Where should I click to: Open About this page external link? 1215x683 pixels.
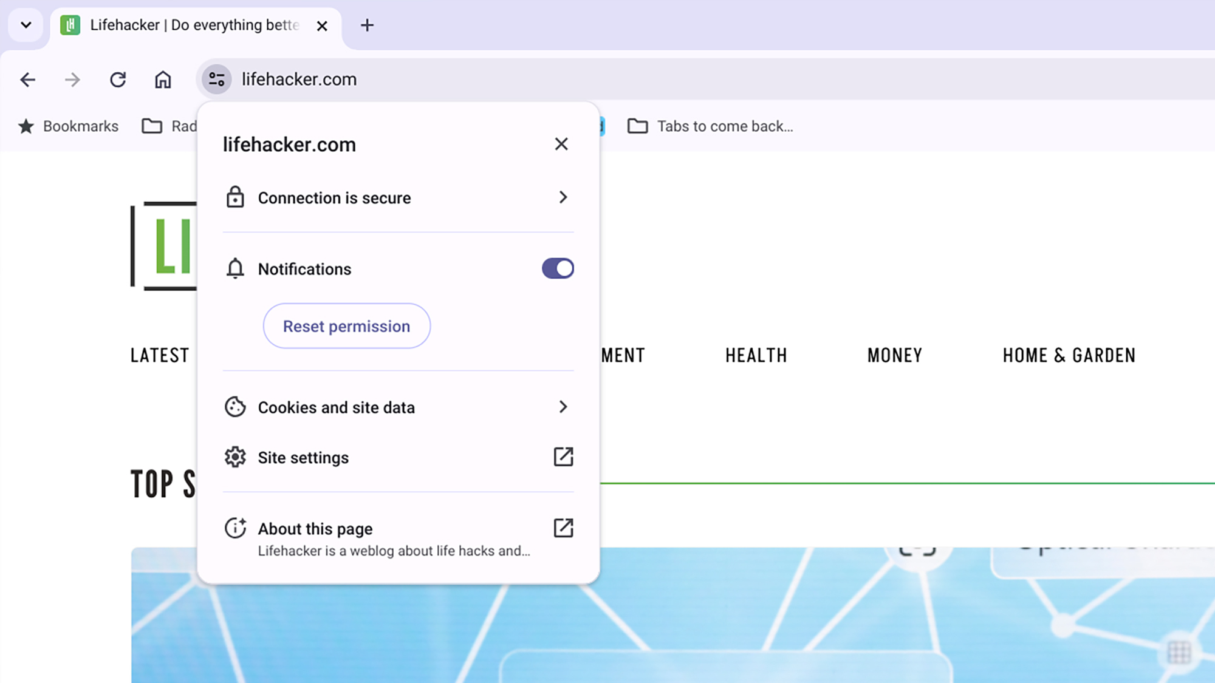564,528
